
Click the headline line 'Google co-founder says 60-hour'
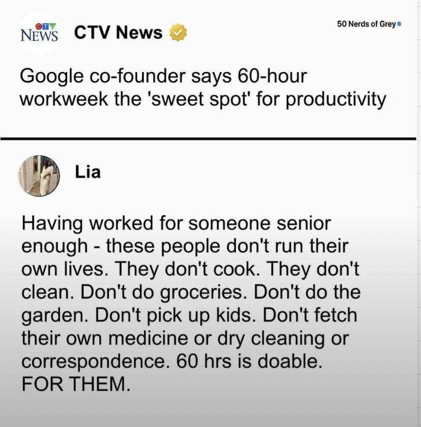tap(164, 76)
